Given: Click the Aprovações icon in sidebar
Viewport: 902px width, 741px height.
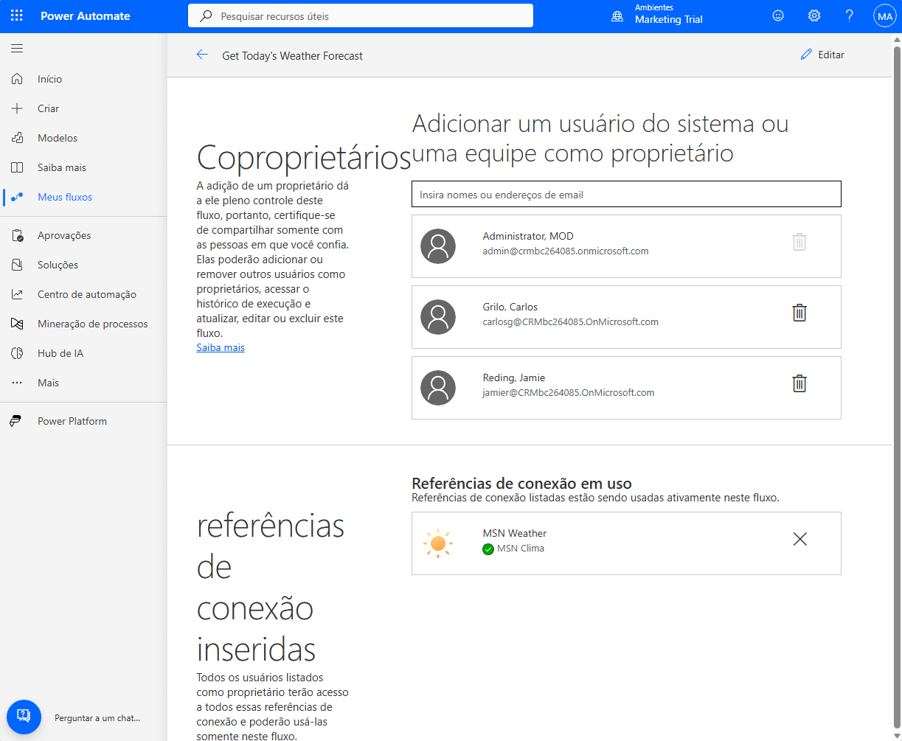Looking at the screenshot, I should pos(18,235).
